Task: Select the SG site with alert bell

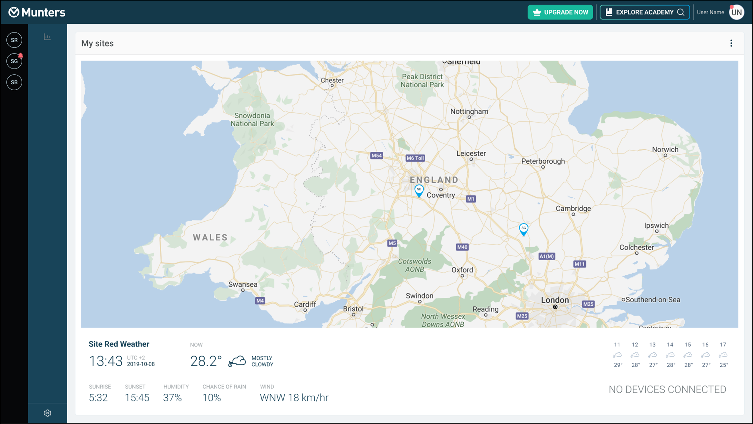Action: (x=14, y=61)
